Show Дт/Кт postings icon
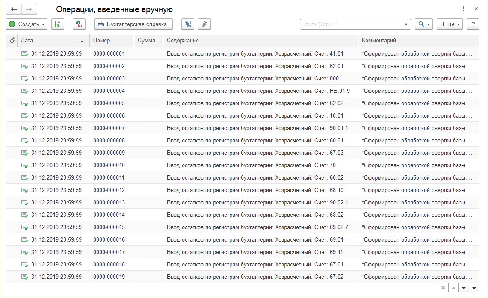This screenshot has width=488, height=298. [x=79, y=24]
